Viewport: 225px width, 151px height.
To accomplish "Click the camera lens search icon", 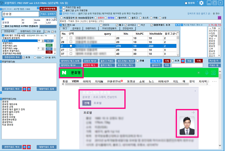I will click(213, 73).
